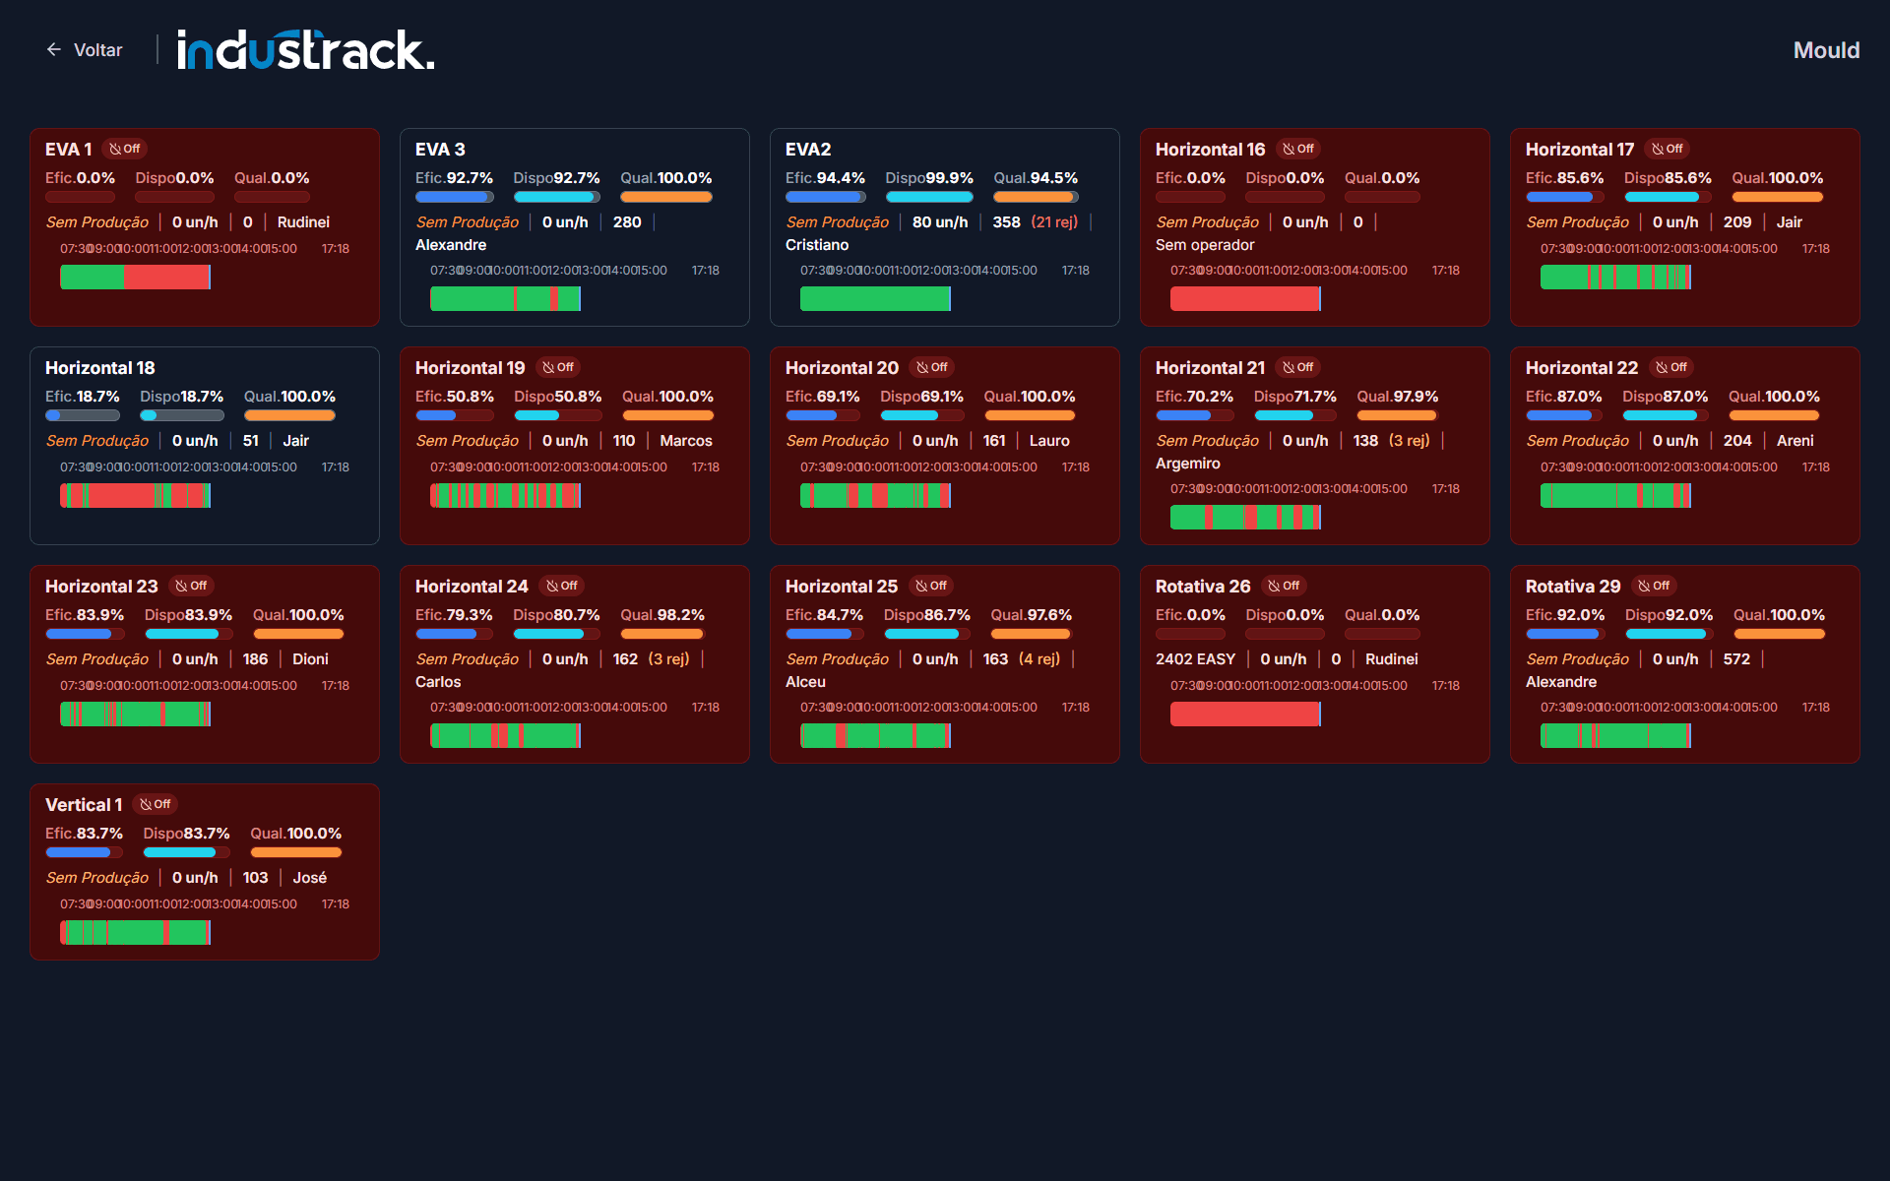This screenshot has height=1181, width=1890.
Task: Click the Off badge on Horizontal 21
Action: [x=1298, y=367]
